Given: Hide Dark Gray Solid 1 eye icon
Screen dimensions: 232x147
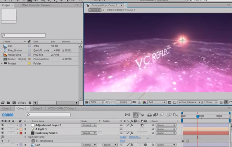Looking at the screenshot, I should [2, 133].
